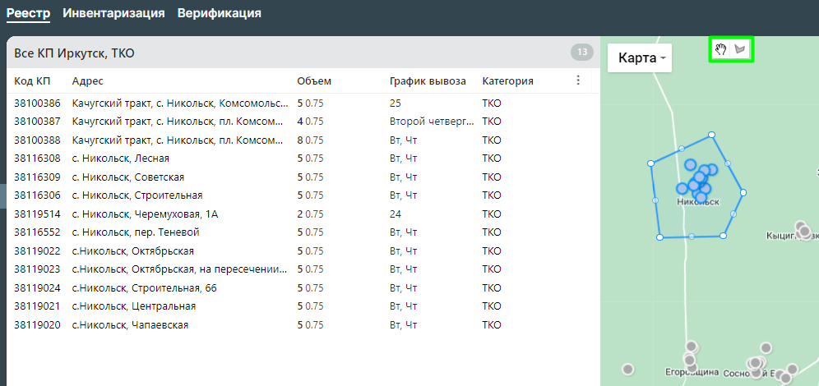Open the table column options menu

tap(578, 80)
